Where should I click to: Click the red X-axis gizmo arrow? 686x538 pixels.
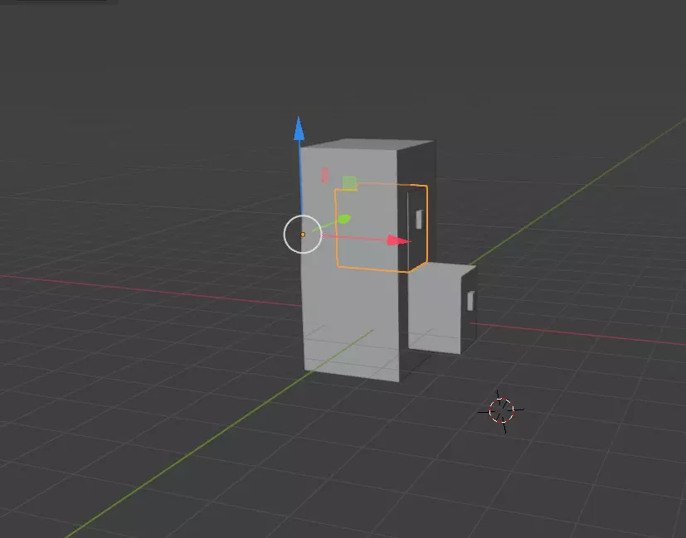click(398, 240)
